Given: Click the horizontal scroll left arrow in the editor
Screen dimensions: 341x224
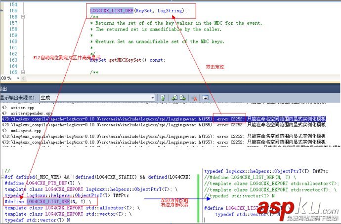Looking at the screenshot, I should [24, 78].
